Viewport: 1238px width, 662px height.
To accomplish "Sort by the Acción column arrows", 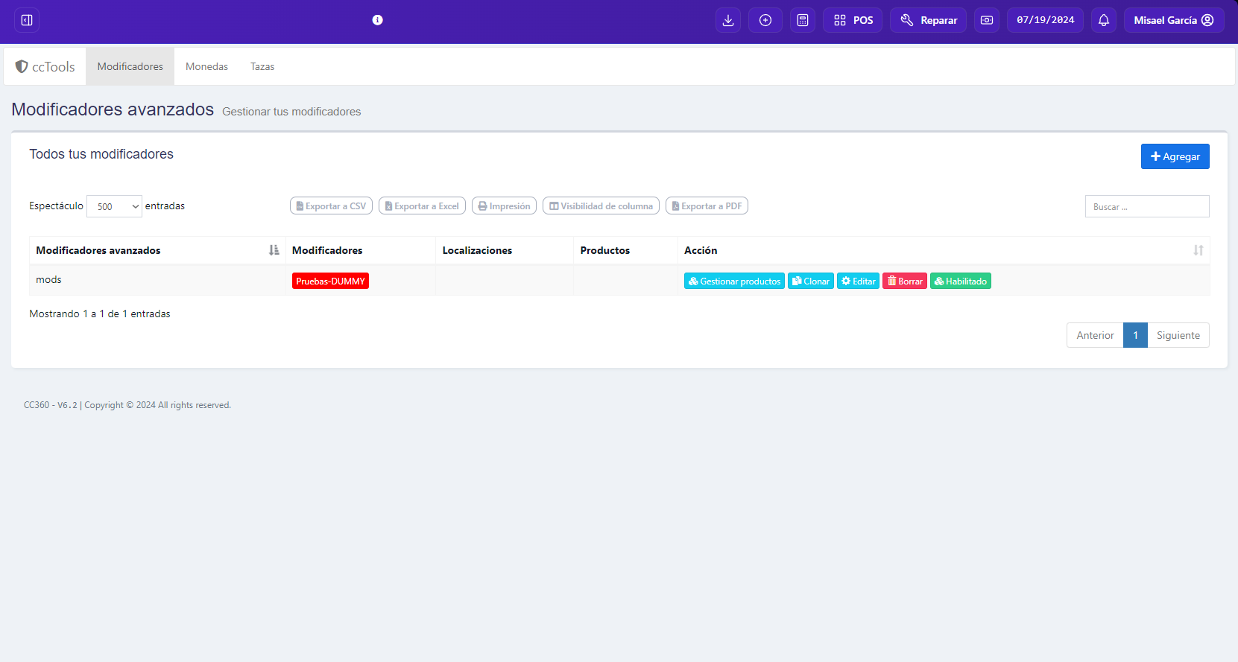I will click(1198, 250).
